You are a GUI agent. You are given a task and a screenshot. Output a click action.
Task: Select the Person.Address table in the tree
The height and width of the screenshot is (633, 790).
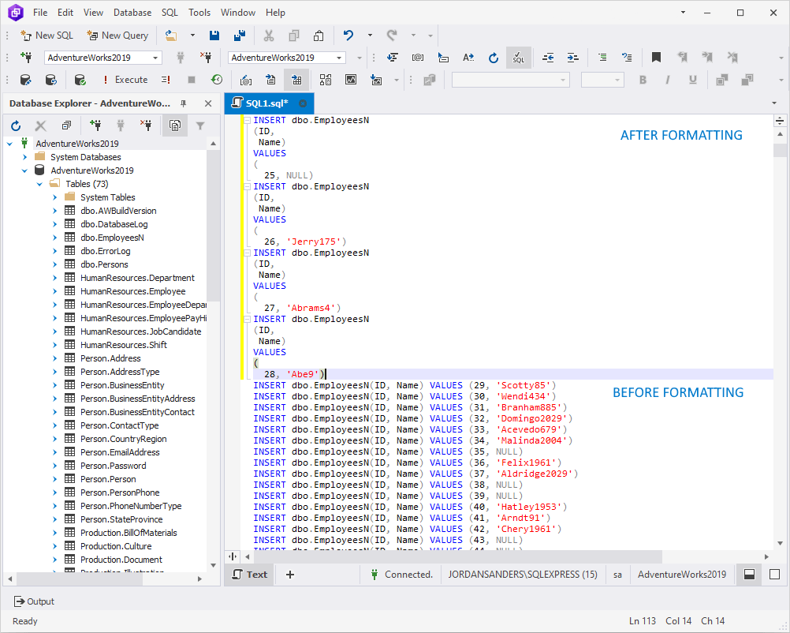click(x=110, y=358)
